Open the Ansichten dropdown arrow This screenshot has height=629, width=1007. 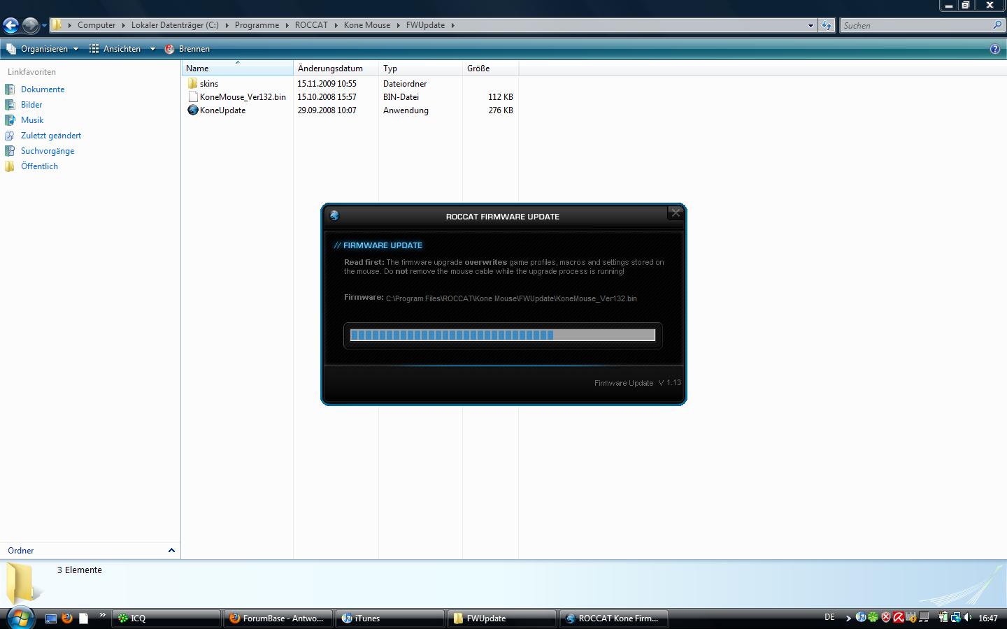(x=152, y=49)
